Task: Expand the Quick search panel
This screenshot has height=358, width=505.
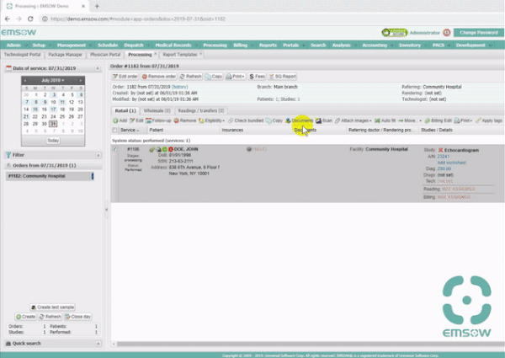Action: coord(98,344)
